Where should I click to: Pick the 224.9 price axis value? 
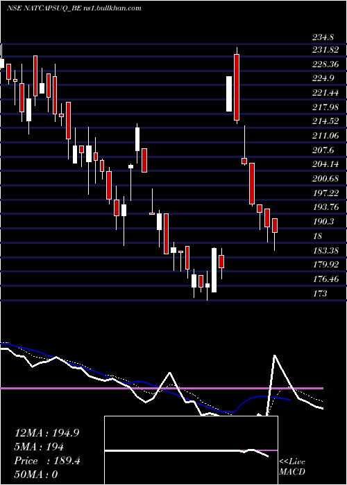323,78
